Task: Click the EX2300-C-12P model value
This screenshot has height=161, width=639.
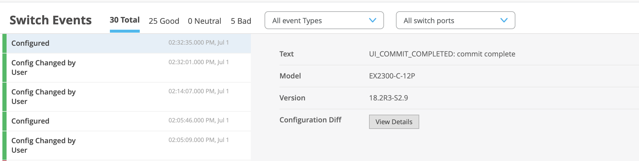Action: pos(392,76)
